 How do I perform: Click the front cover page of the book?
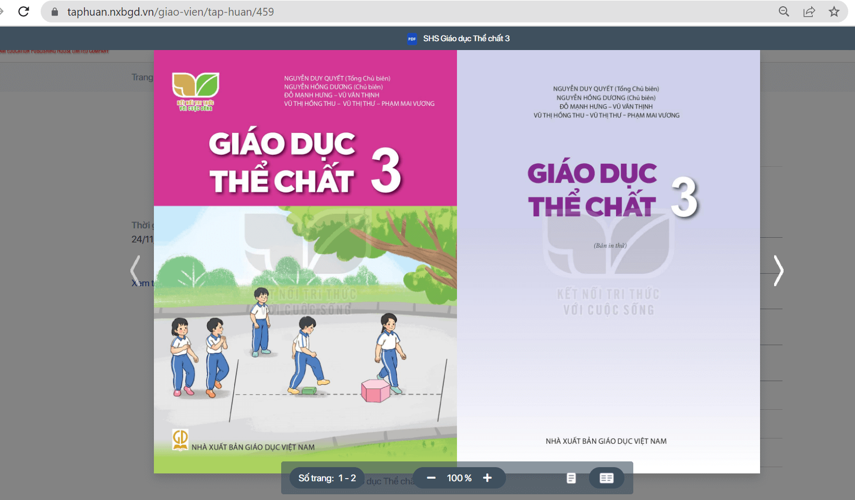click(305, 262)
